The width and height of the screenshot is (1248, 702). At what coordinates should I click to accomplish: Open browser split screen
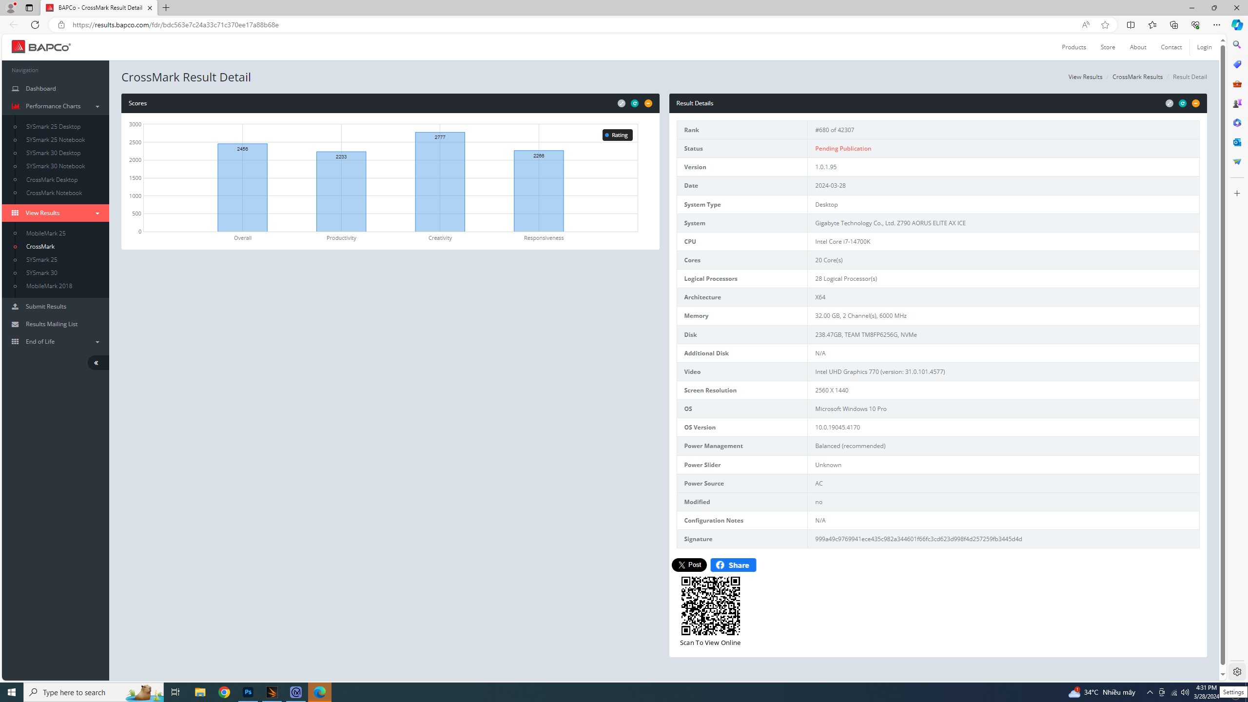point(1131,25)
